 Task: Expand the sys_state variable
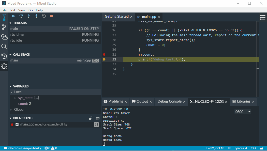pos(15,98)
